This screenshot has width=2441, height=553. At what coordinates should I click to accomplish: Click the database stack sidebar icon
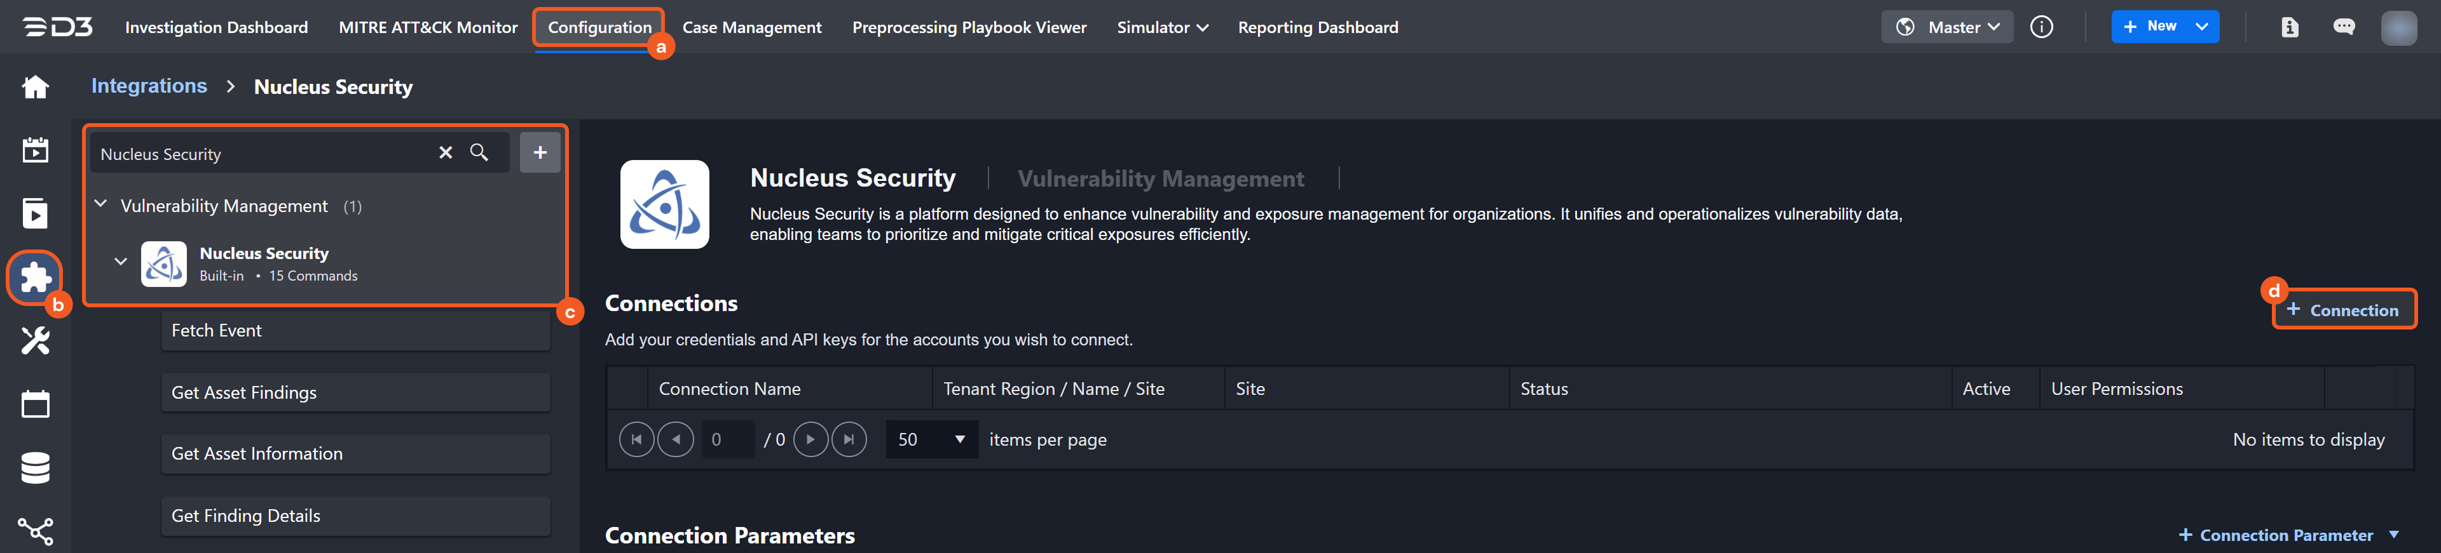click(35, 468)
